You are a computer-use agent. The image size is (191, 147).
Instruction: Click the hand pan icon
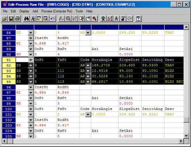click(88, 19)
